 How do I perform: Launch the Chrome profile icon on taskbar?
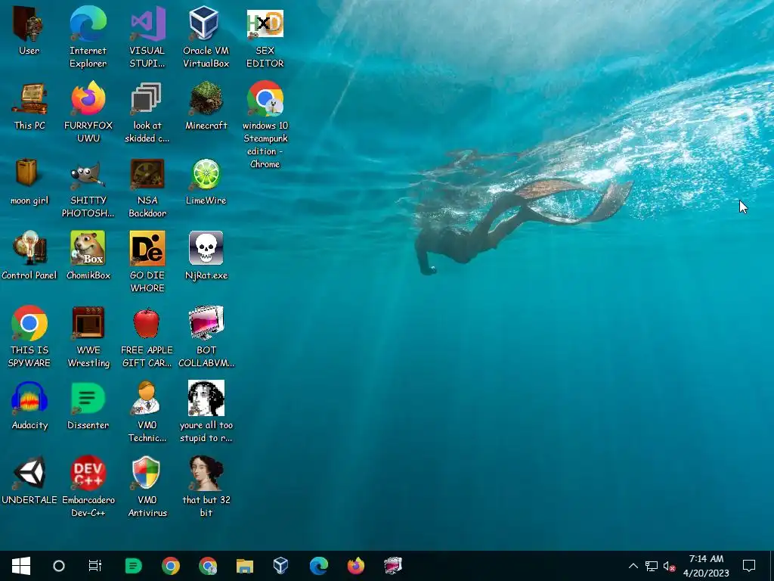(x=208, y=566)
